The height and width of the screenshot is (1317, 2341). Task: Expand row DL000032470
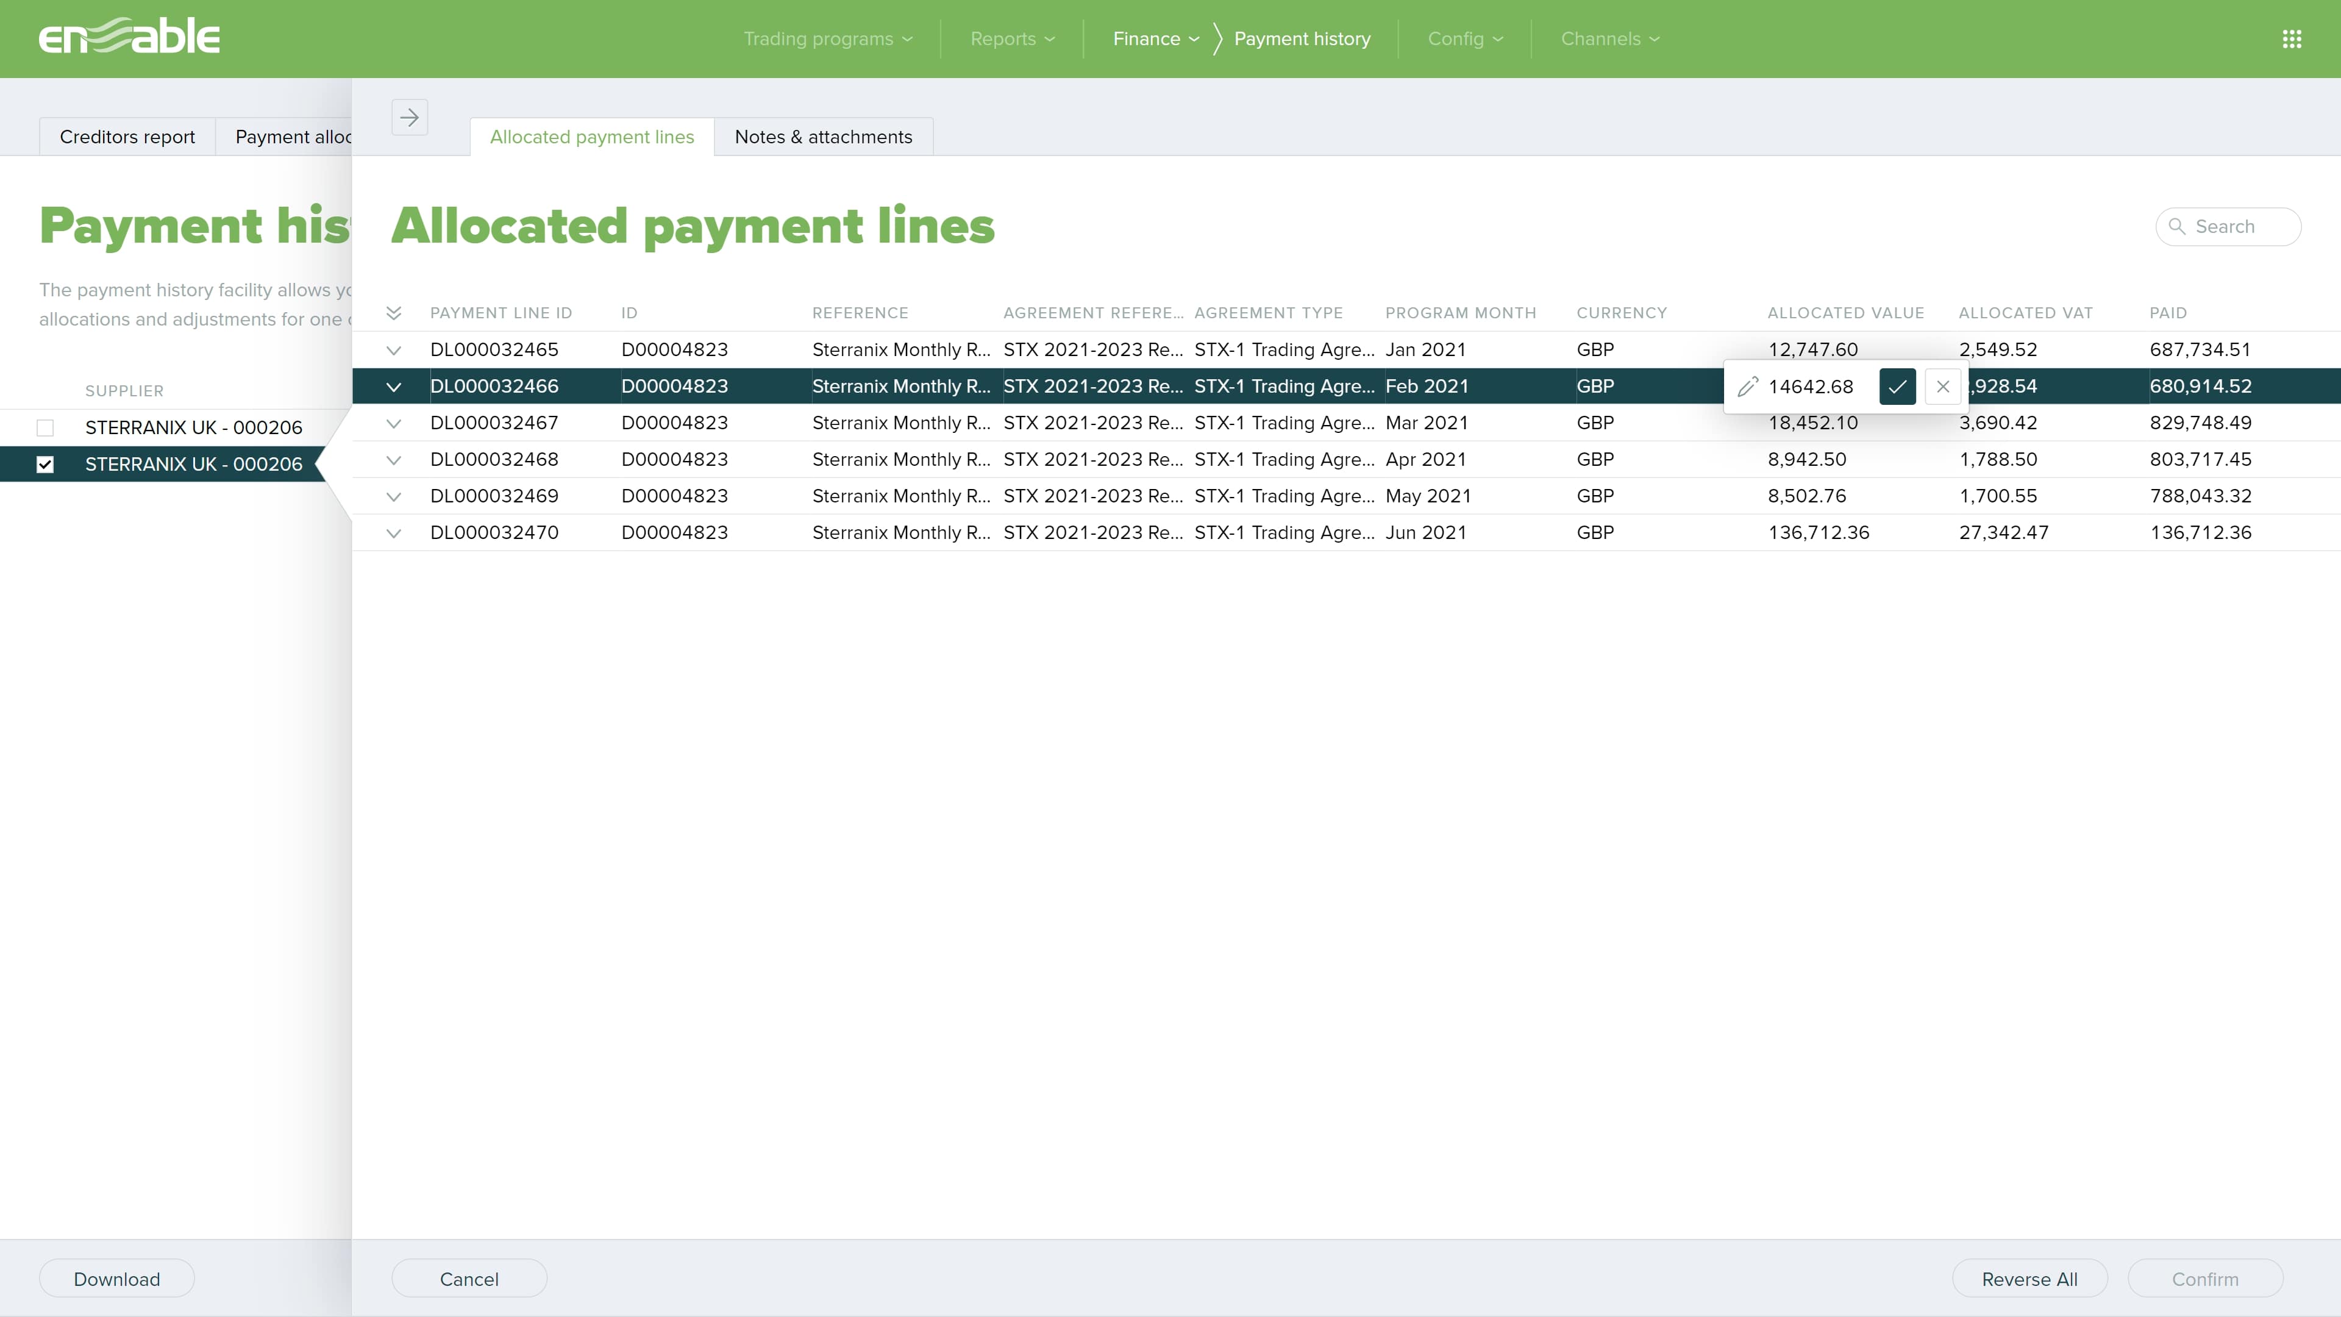[393, 534]
